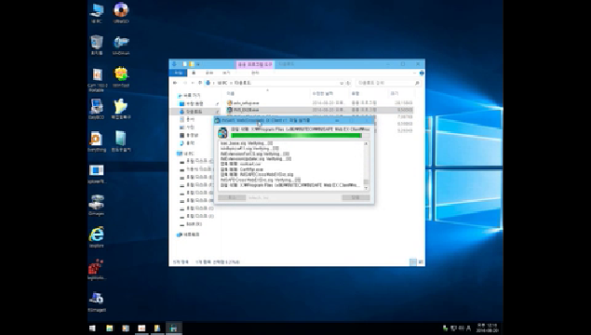Select the first local disk under 내 PC
Viewport: 591px width, 335px height.
pos(196,161)
